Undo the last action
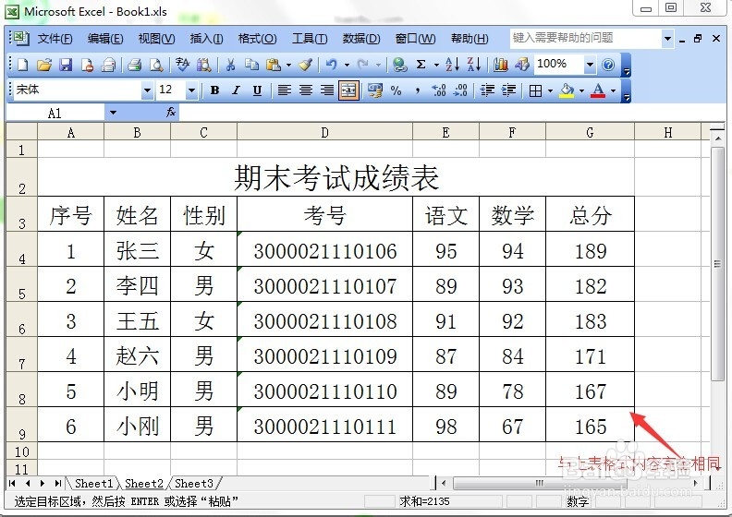 [332, 65]
